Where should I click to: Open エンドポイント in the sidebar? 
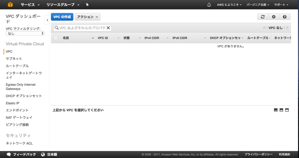point(17,110)
